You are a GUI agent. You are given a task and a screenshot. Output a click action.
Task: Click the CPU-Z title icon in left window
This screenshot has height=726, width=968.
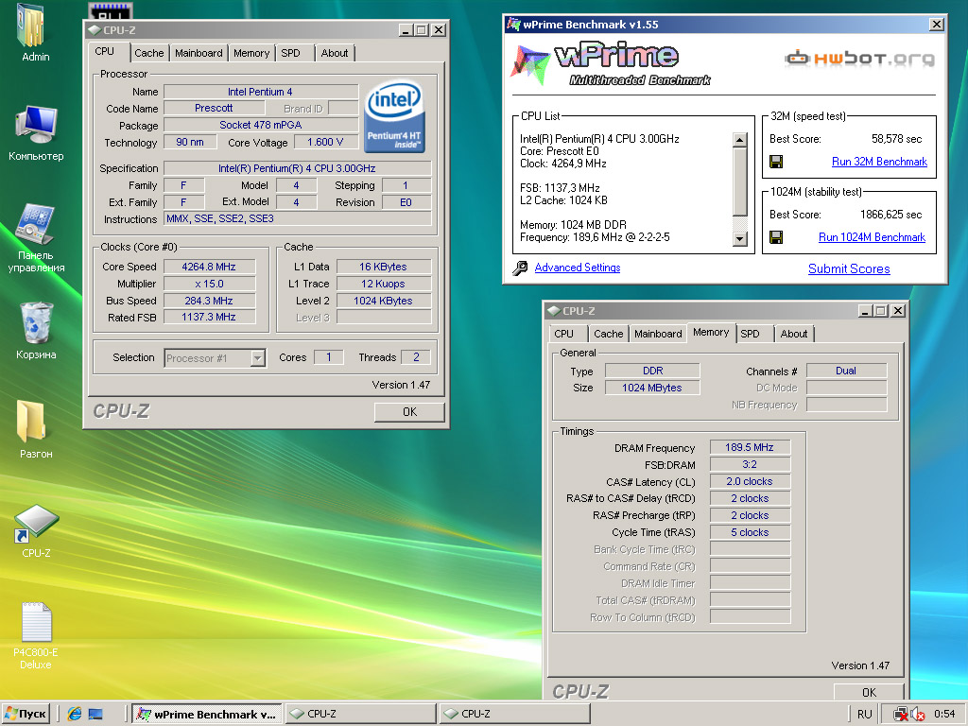coord(95,29)
